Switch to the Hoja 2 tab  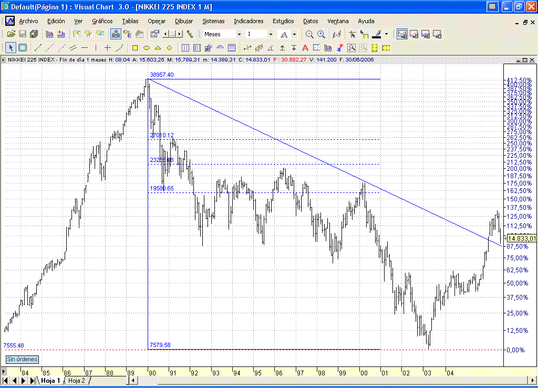click(x=77, y=381)
